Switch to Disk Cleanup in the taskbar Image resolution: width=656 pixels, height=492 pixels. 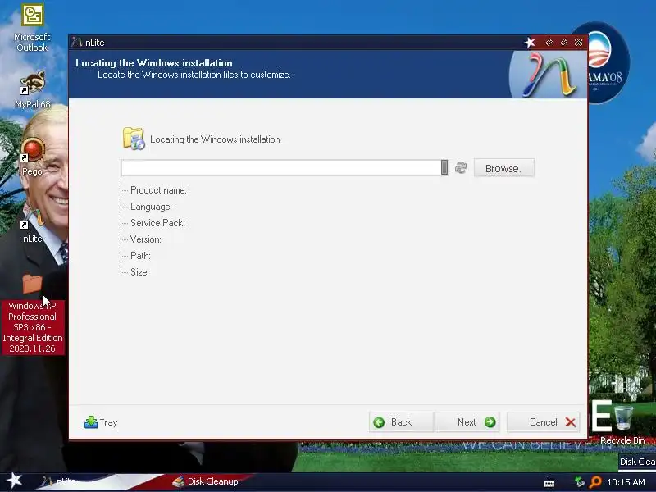coord(206,481)
